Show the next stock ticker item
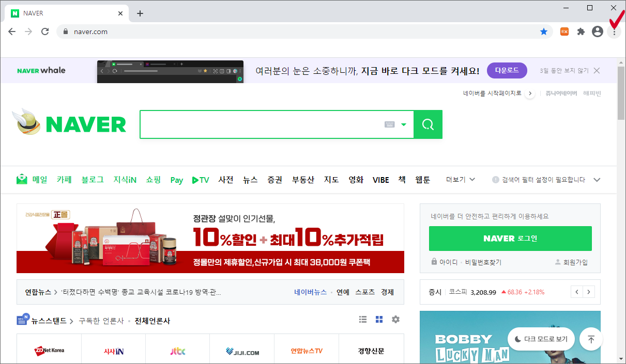The image size is (626, 364). click(x=589, y=292)
